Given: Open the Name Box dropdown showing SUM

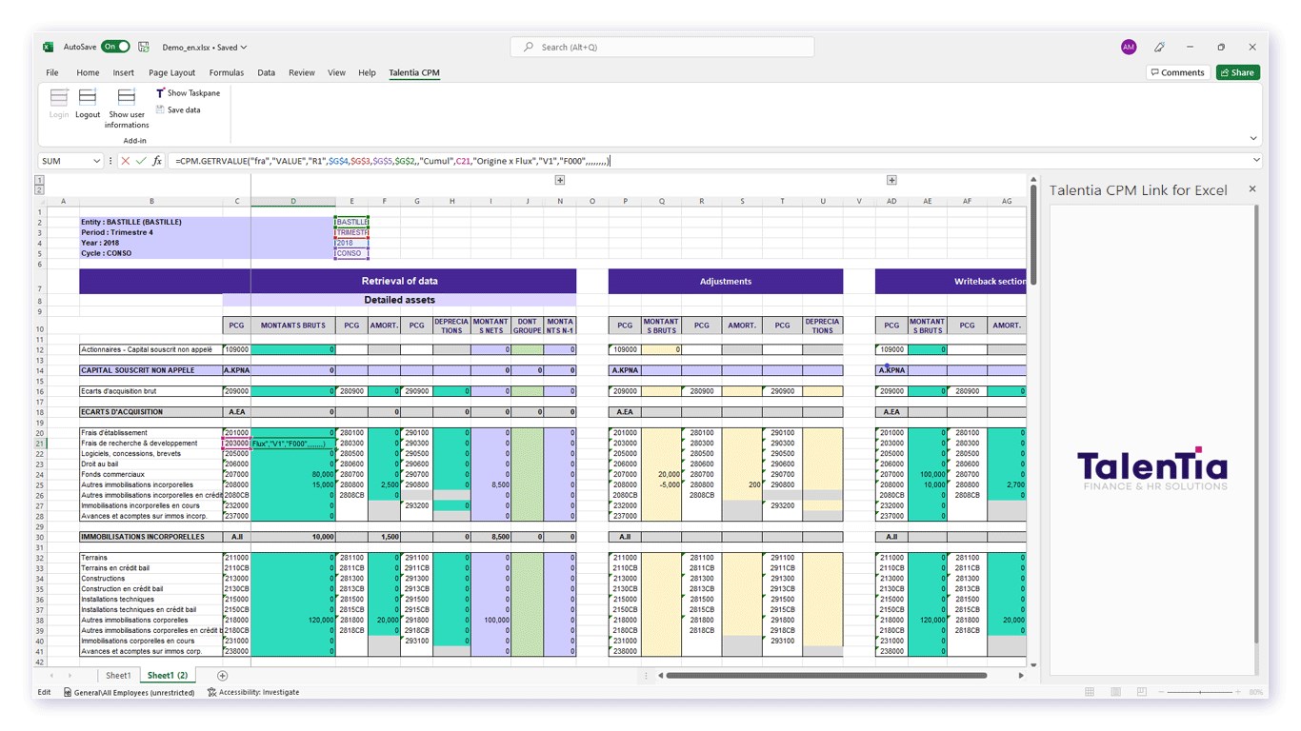Looking at the screenshot, I should [96, 161].
